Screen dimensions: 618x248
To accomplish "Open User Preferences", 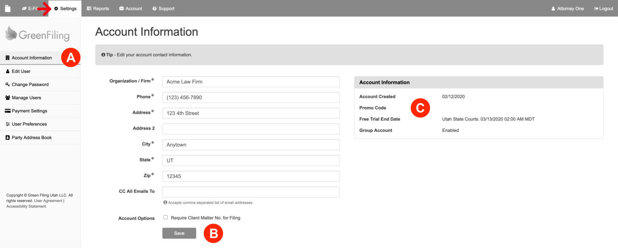I will pyautogui.click(x=28, y=124).
